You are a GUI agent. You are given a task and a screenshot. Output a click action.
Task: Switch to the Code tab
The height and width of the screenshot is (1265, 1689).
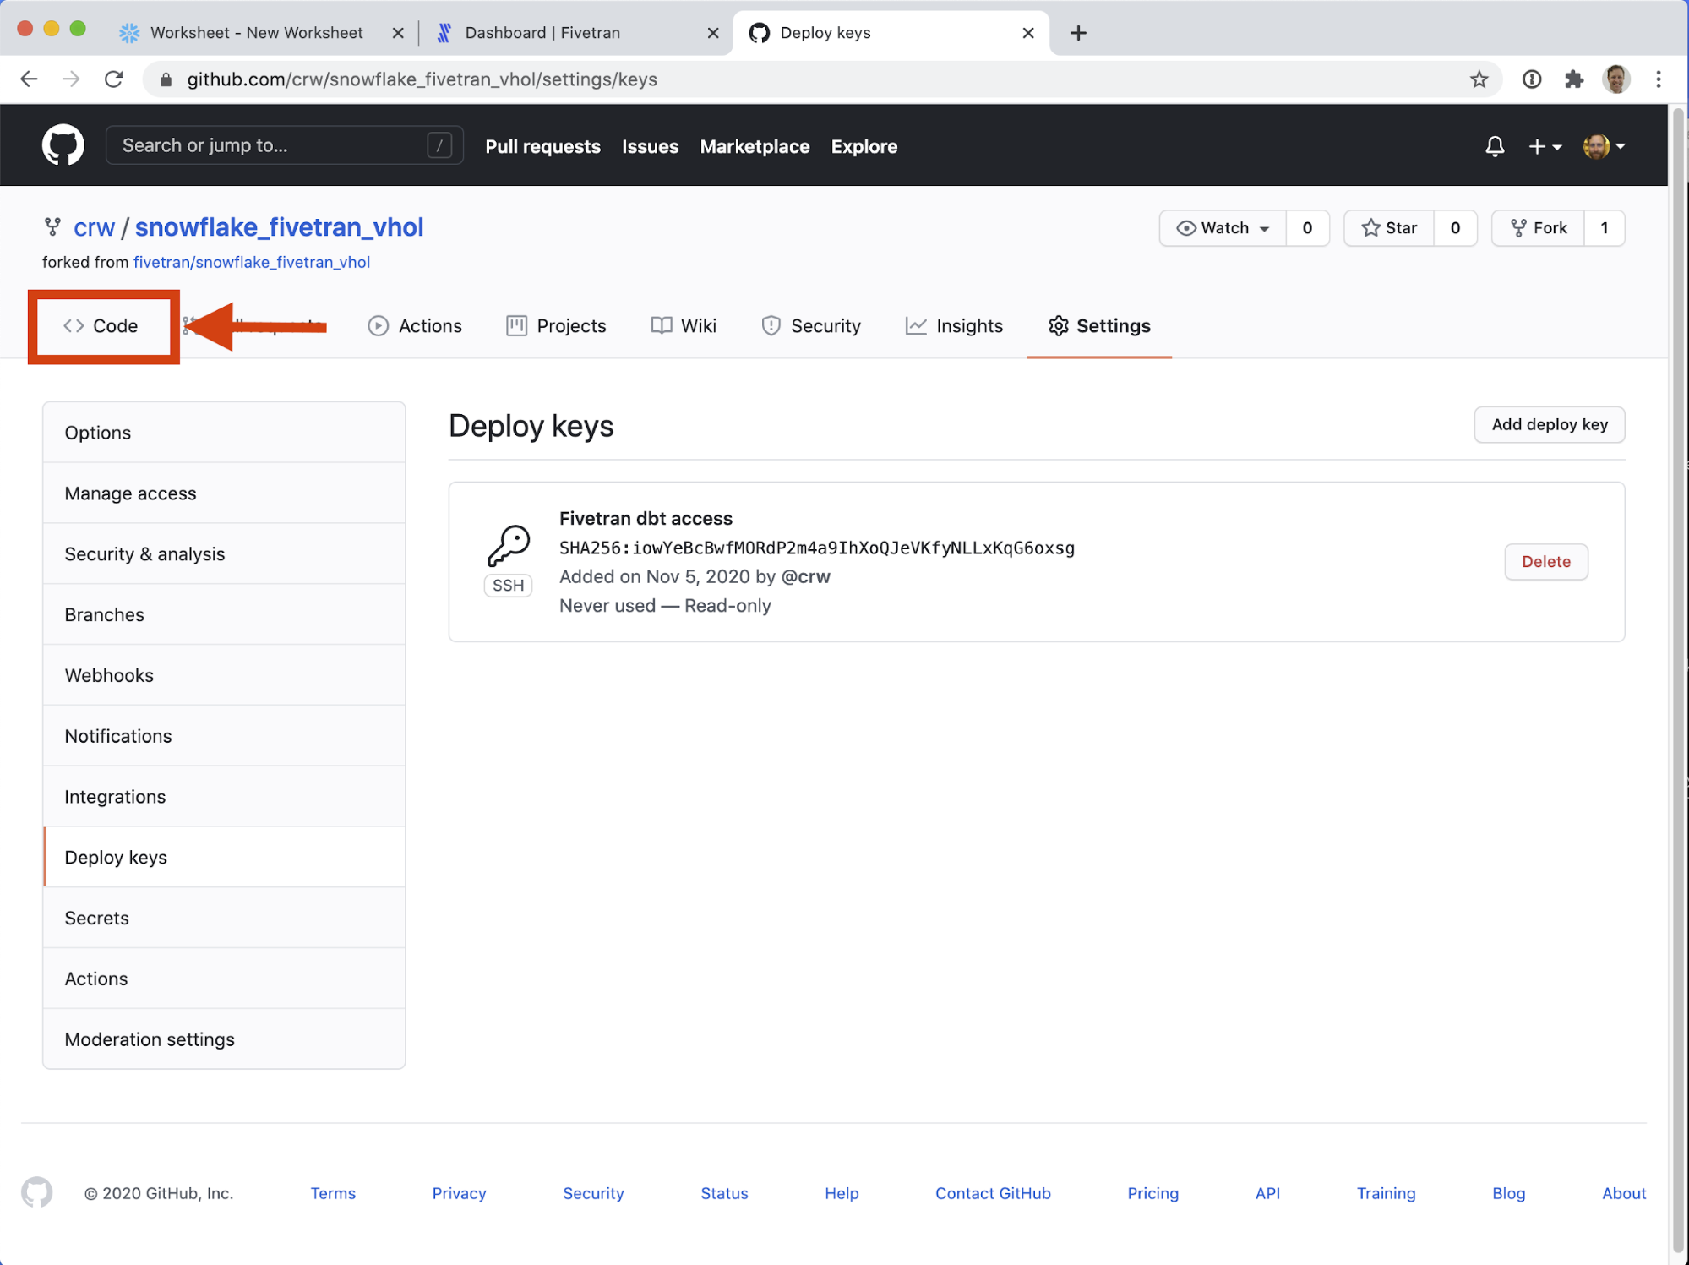click(101, 326)
